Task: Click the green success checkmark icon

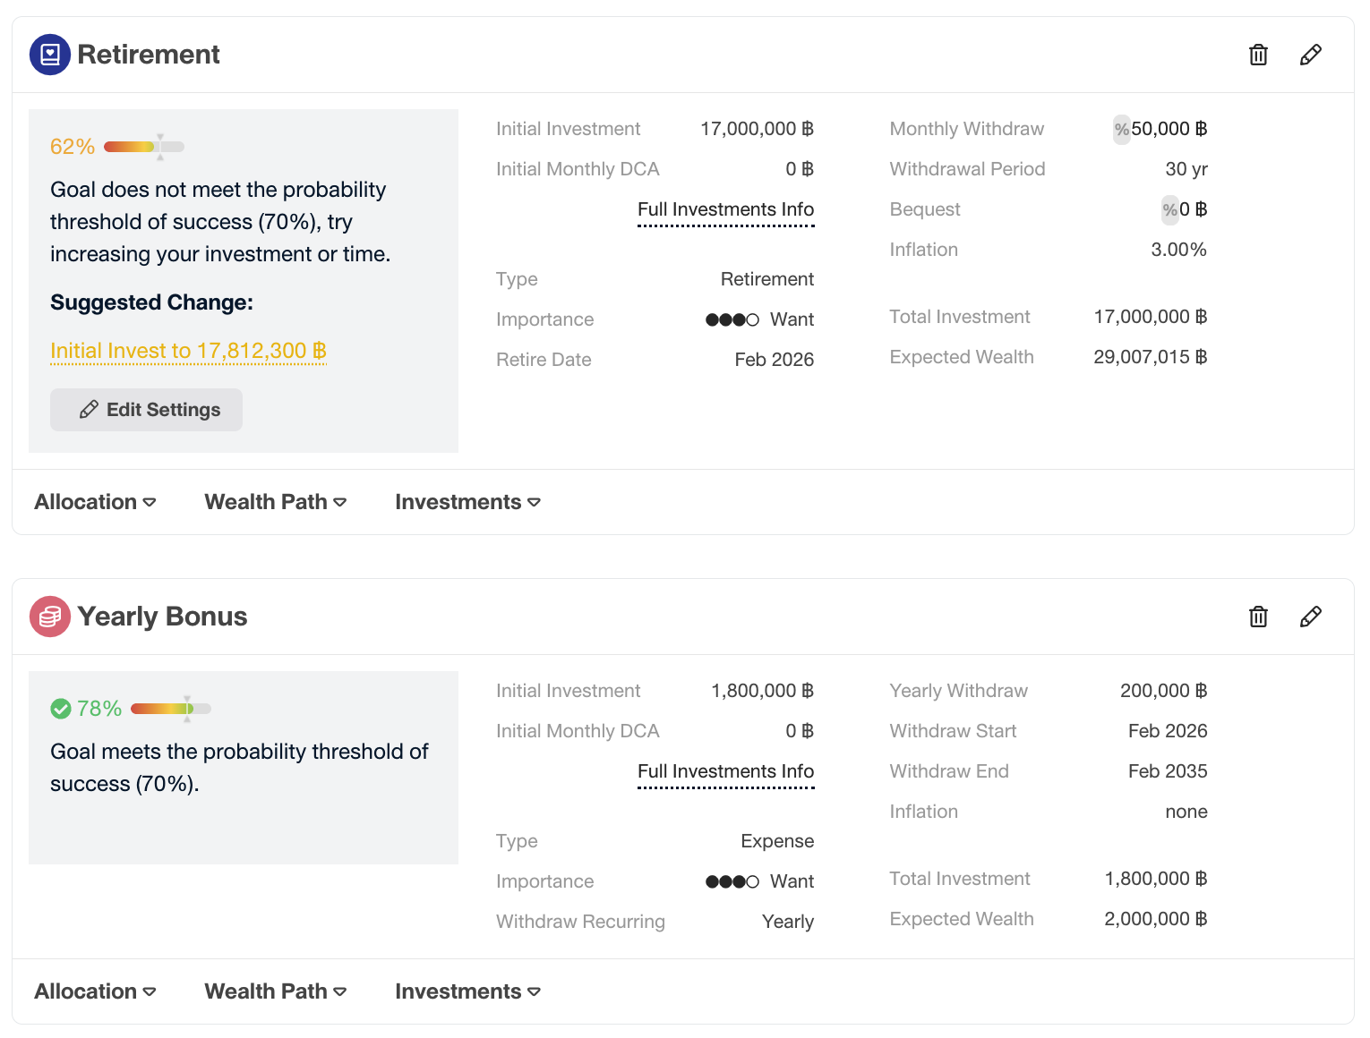Action: coord(61,709)
